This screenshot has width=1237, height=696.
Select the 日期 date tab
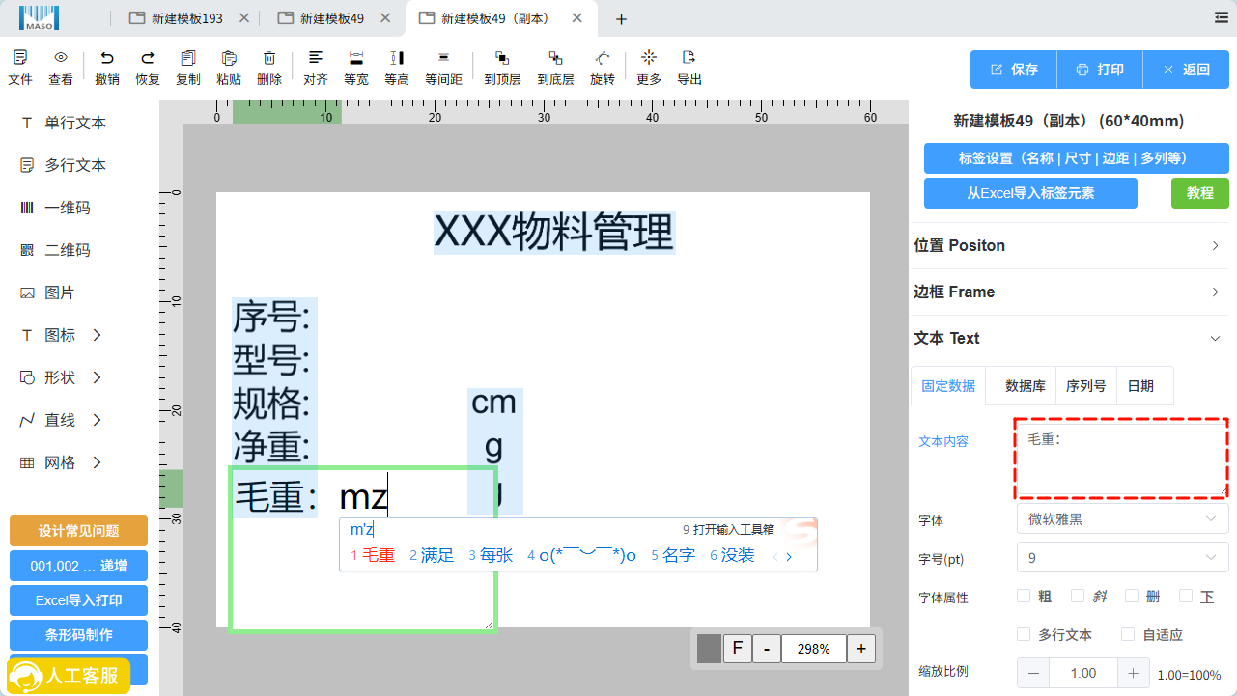tap(1140, 385)
